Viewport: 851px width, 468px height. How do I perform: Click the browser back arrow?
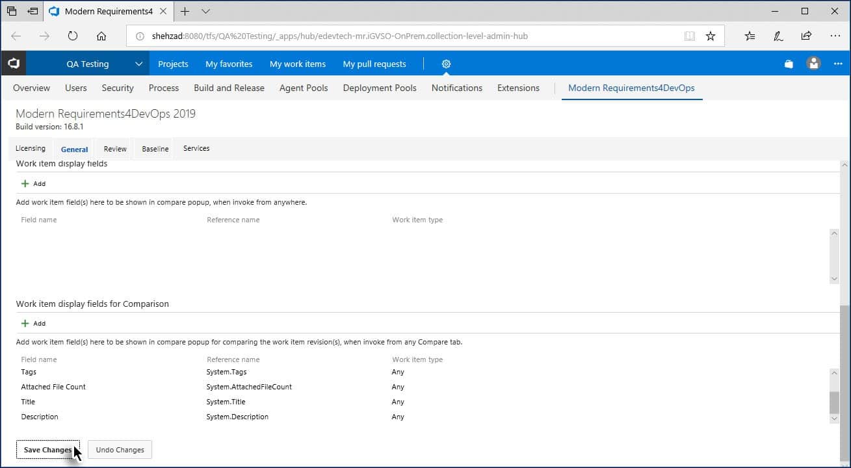[16, 36]
